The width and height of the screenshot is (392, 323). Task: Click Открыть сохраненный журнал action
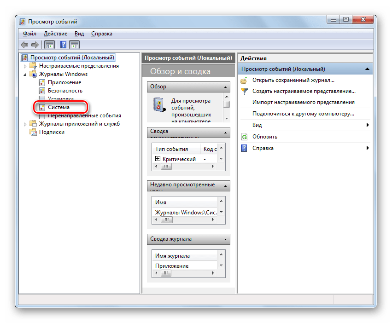(x=293, y=81)
